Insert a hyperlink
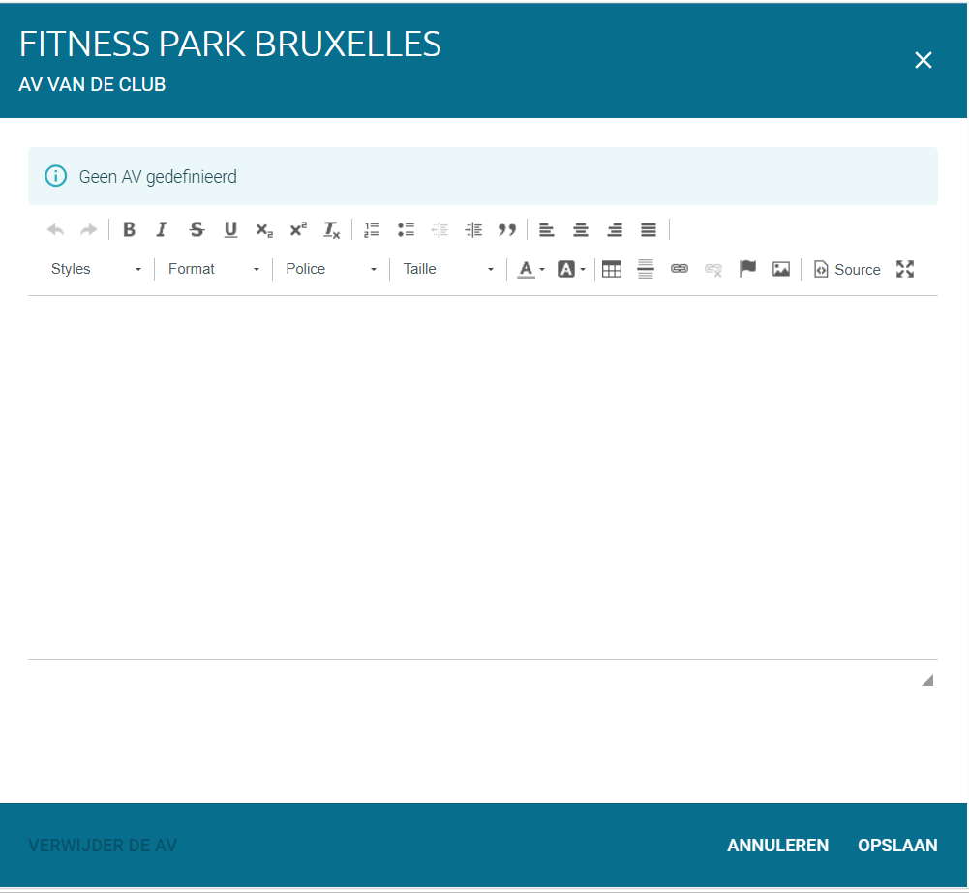The height and width of the screenshot is (893, 969). 680,269
